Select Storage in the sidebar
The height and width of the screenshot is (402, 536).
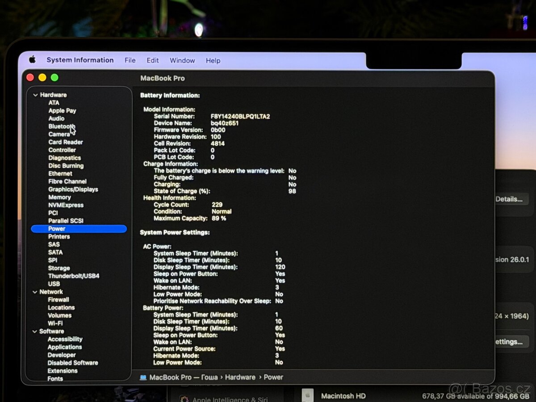59,268
